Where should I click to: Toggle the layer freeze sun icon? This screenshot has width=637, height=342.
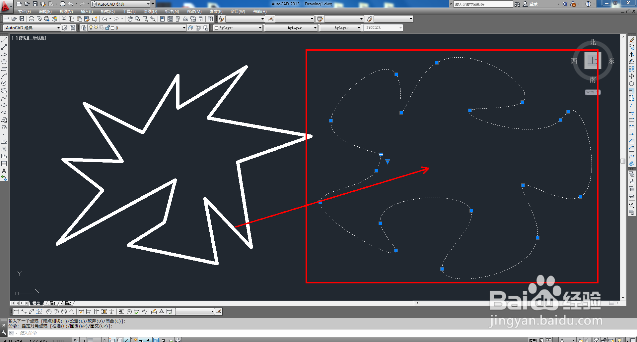click(x=96, y=28)
